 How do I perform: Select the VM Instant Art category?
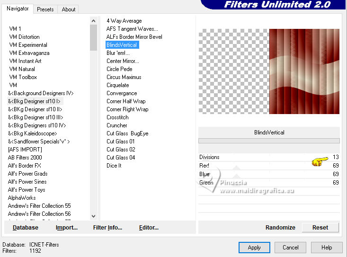[25, 61]
